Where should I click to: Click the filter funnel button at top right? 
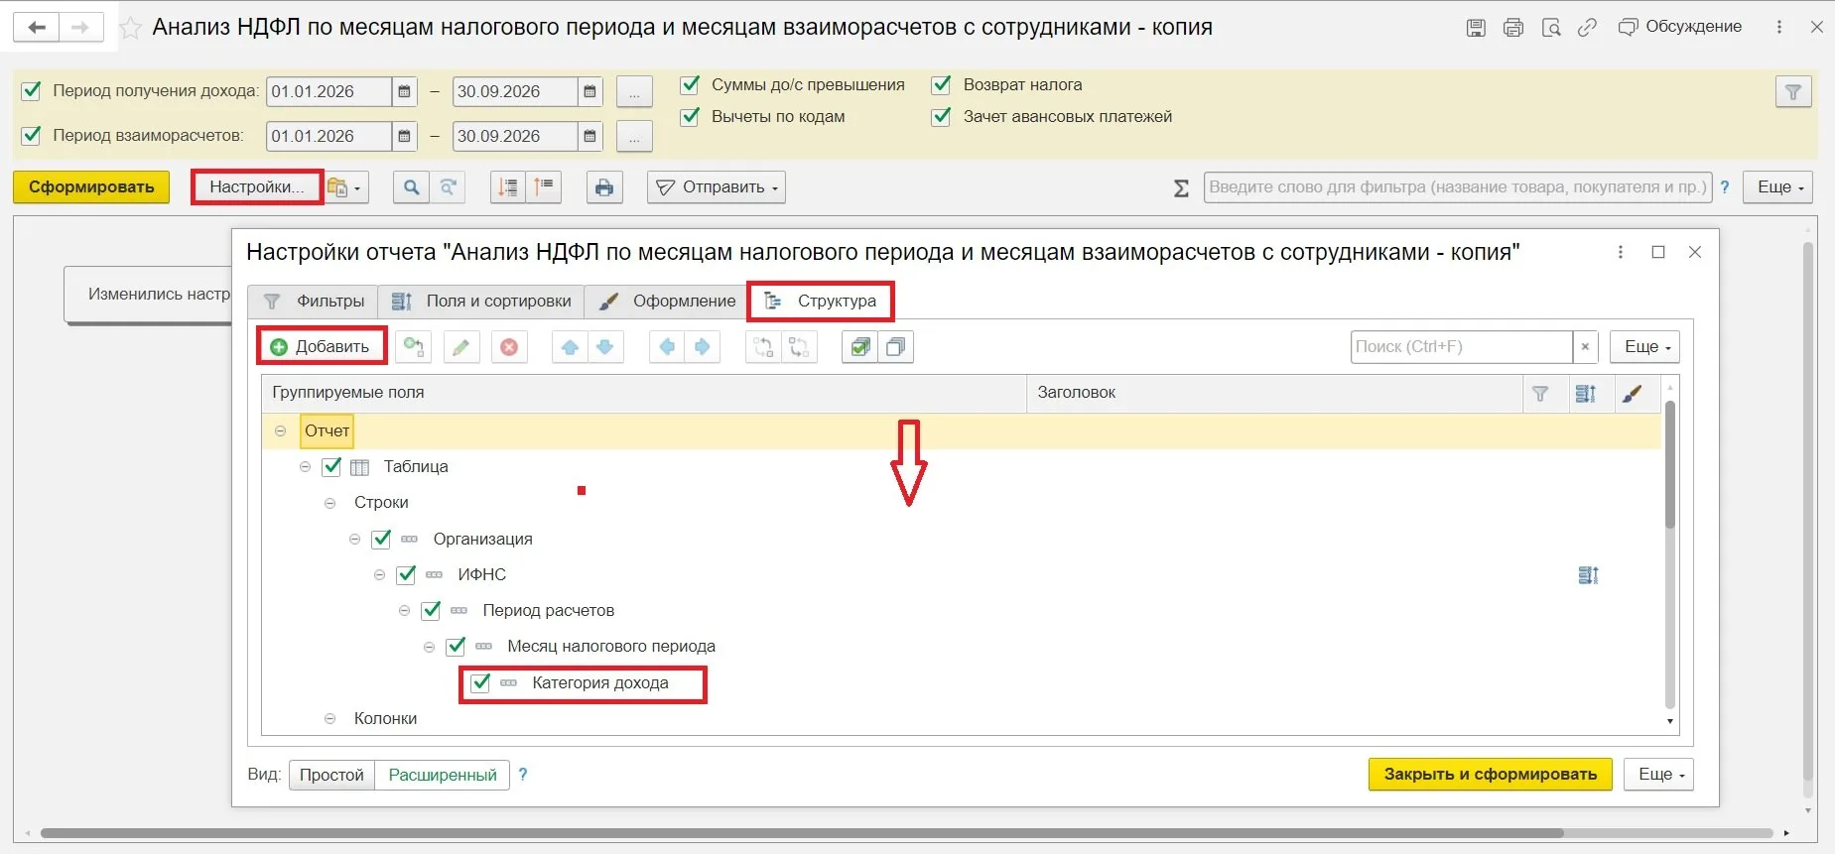click(1793, 92)
